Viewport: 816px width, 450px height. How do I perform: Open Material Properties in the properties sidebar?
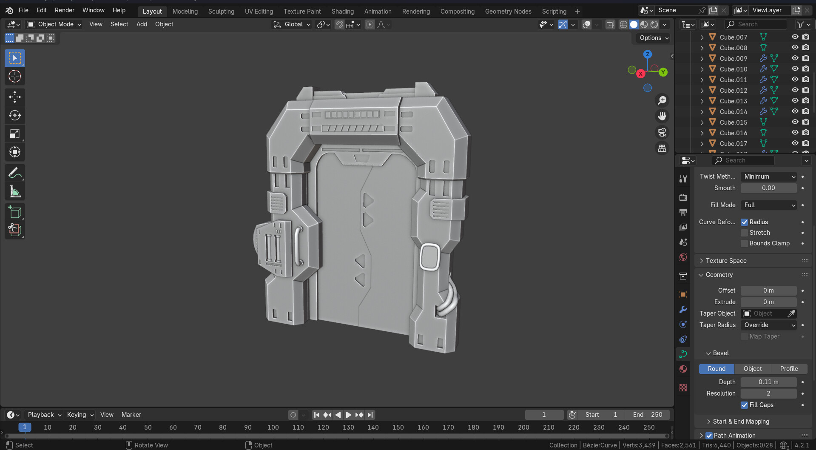point(683,369)
